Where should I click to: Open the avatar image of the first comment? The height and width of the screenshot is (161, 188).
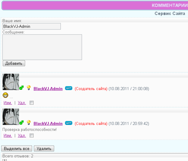coord(11,82)
